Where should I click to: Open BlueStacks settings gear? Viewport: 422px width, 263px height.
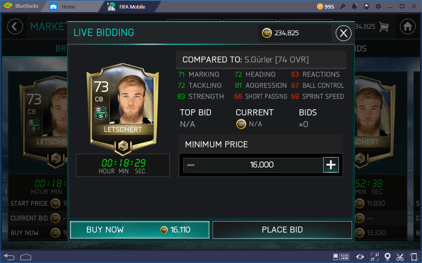(378, 6)
